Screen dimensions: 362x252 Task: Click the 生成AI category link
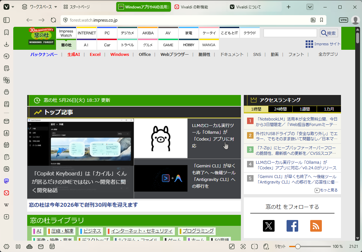(x=74, y=54)
